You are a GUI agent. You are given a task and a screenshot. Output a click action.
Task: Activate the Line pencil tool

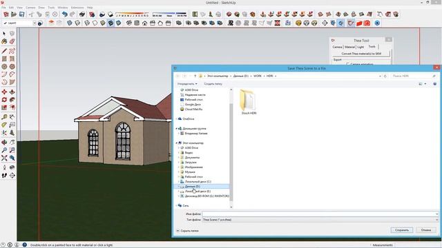[4, 51]
